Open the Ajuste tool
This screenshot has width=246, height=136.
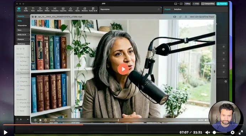78,9
